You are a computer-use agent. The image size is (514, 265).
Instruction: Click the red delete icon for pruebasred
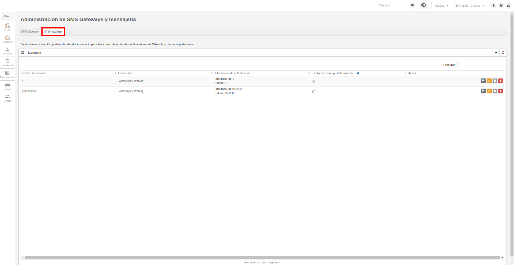point(501,91)
